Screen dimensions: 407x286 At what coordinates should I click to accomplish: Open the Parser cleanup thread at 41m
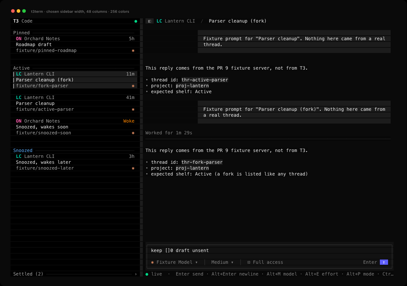[x=74, y=103]
